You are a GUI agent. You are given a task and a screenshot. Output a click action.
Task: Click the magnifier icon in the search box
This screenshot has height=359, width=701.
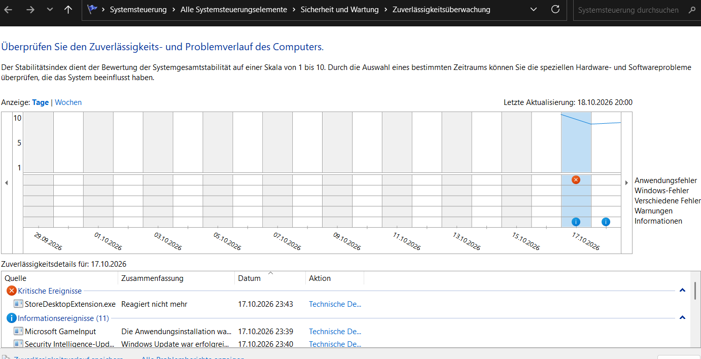tap(692, 10)
